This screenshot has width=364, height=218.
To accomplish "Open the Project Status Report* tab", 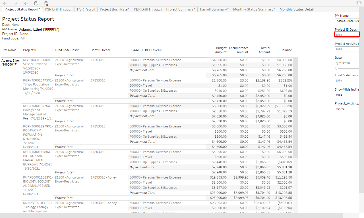I will point(22,9).
